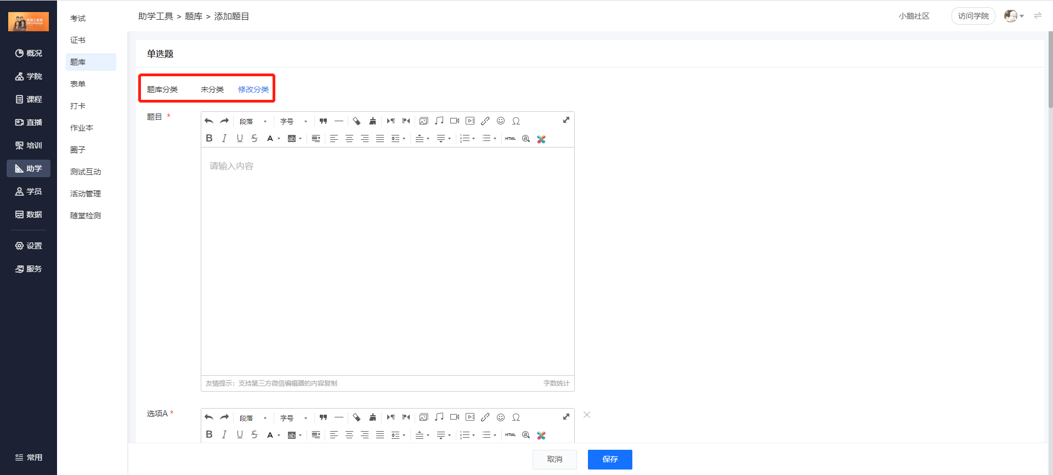Viewport: 1053px width, 475px height.
Task: Toggle italic in the 选项A editor
Action: coord(224,435)
